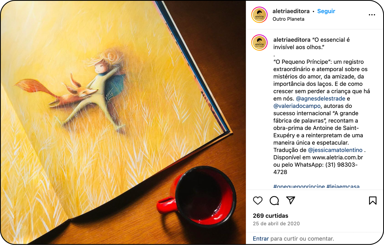384x245 pixels.
Task: Open the #leiaemcasa hashtag
Action: point(343,186)
